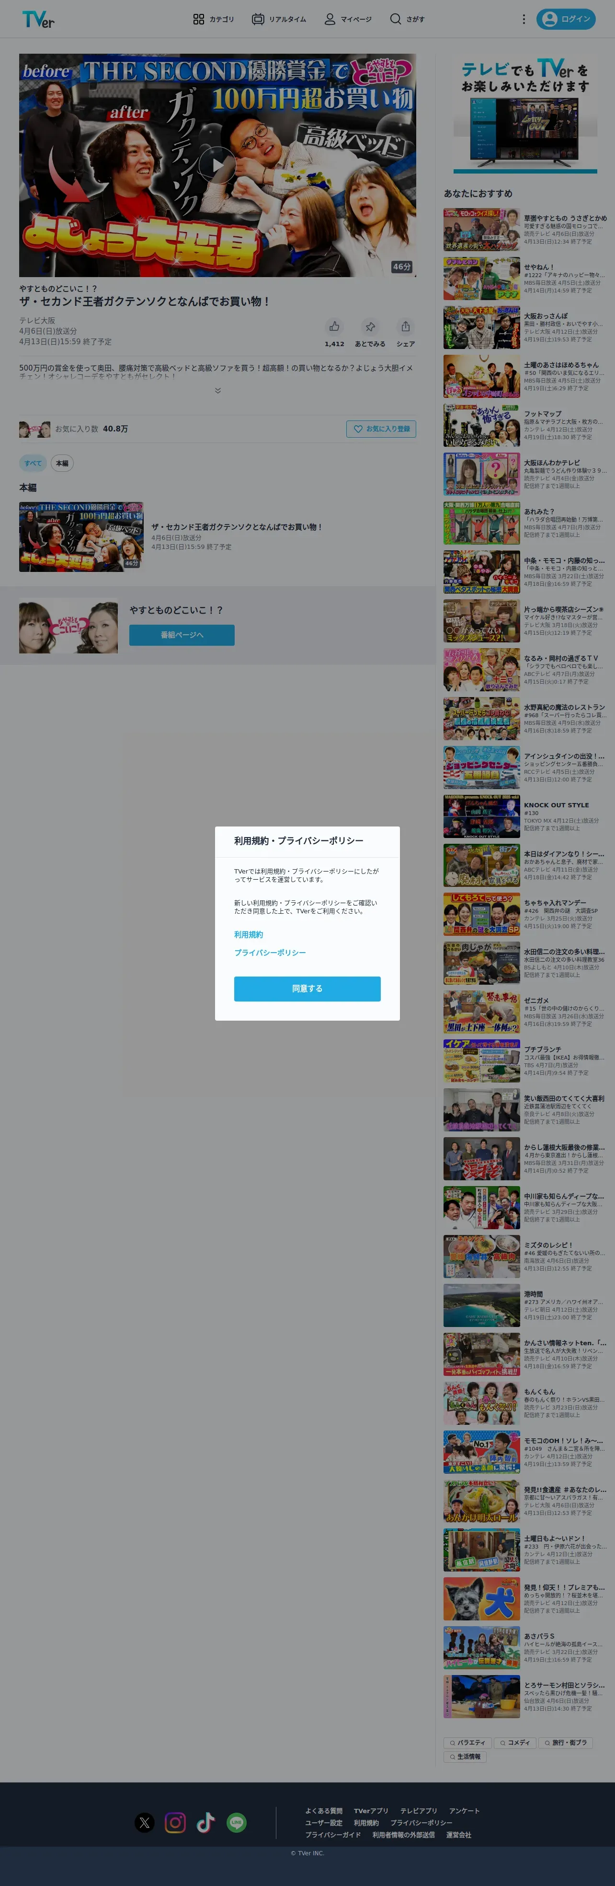The width and height of the screenshot is (615, 1886).
Task: Open recommended show あさパラS
Action: [x=525, y=1647]
